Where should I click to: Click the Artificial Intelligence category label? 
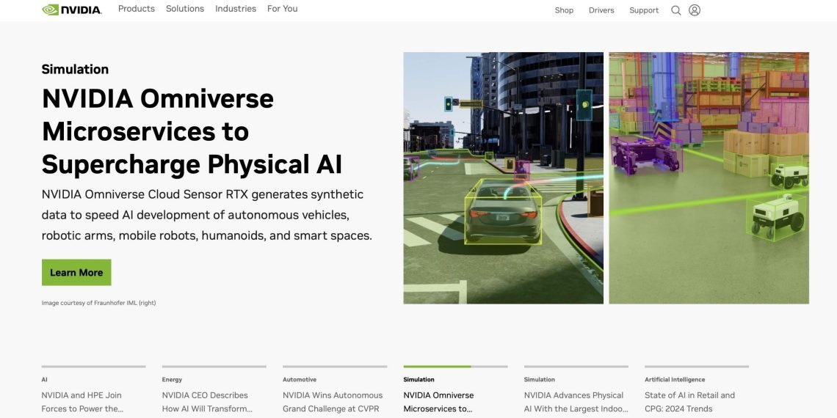[x=675, y=380]
